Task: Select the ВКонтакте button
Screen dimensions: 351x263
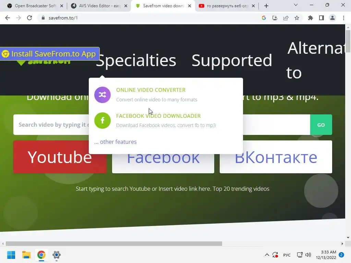Action: tap(276, 157)
